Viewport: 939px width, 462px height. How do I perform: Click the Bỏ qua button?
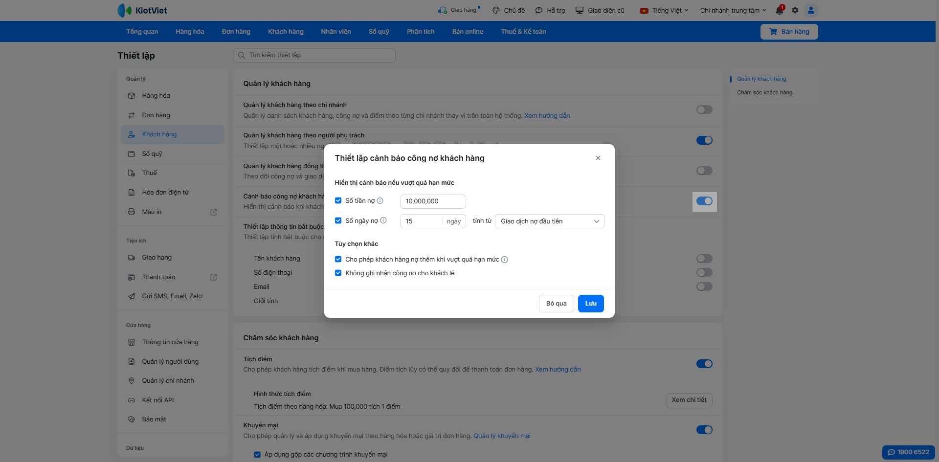point(556,304)
